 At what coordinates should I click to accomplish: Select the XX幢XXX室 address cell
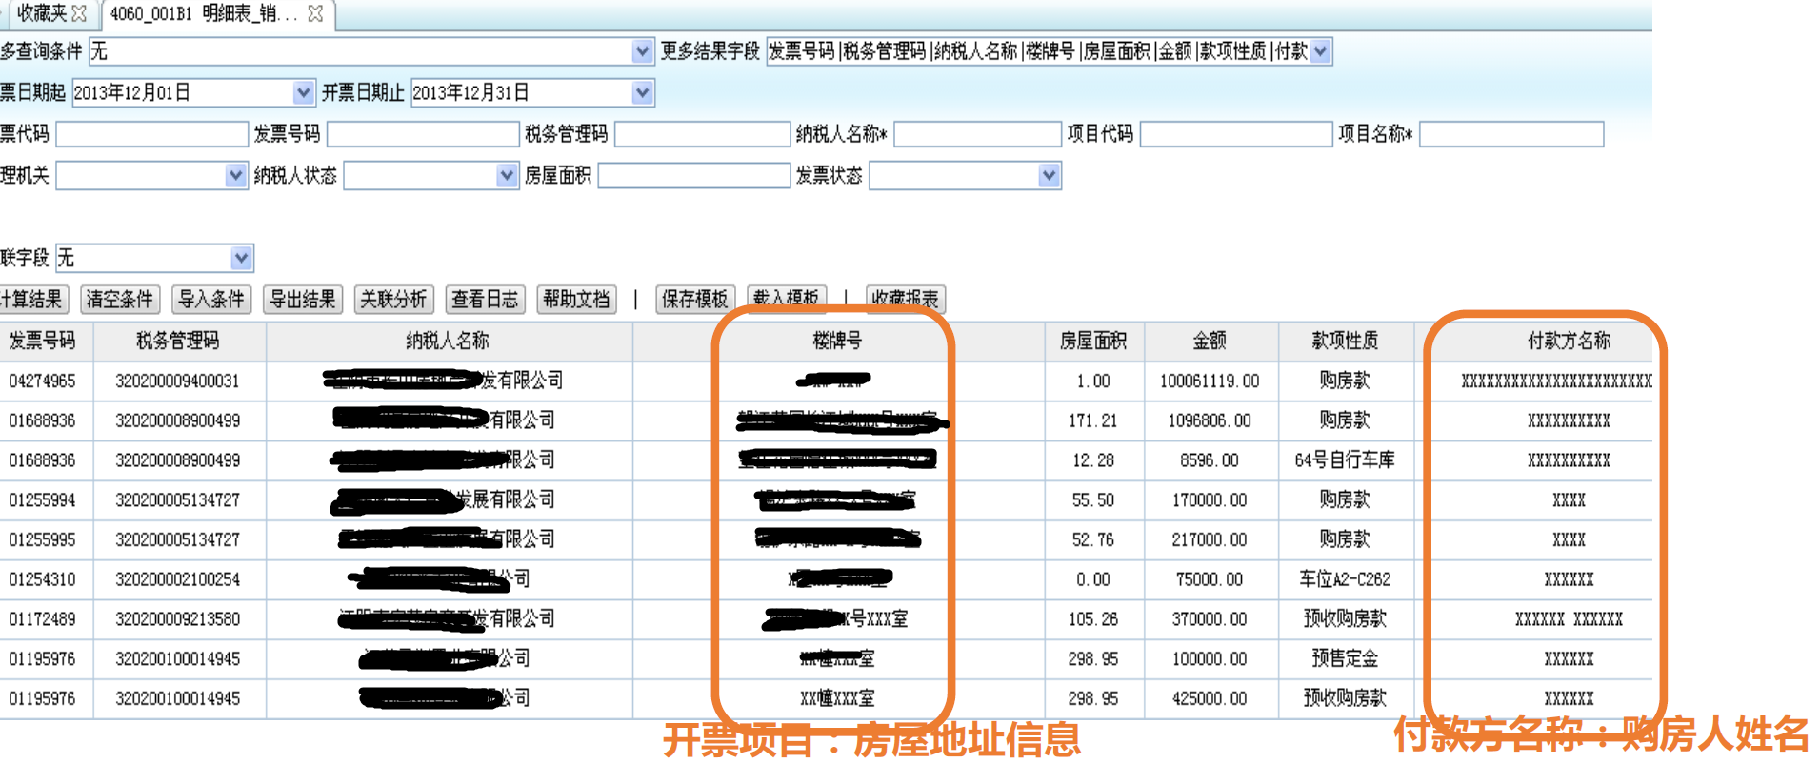click(838, 699)
